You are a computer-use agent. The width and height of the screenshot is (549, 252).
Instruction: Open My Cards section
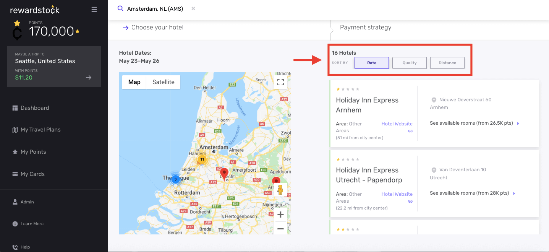click(x=32, y=174)
